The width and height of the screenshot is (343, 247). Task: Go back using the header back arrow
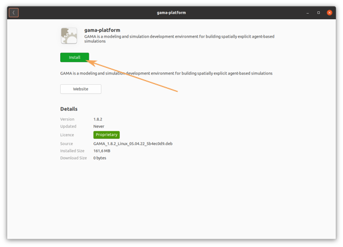(x=14, y=13)
